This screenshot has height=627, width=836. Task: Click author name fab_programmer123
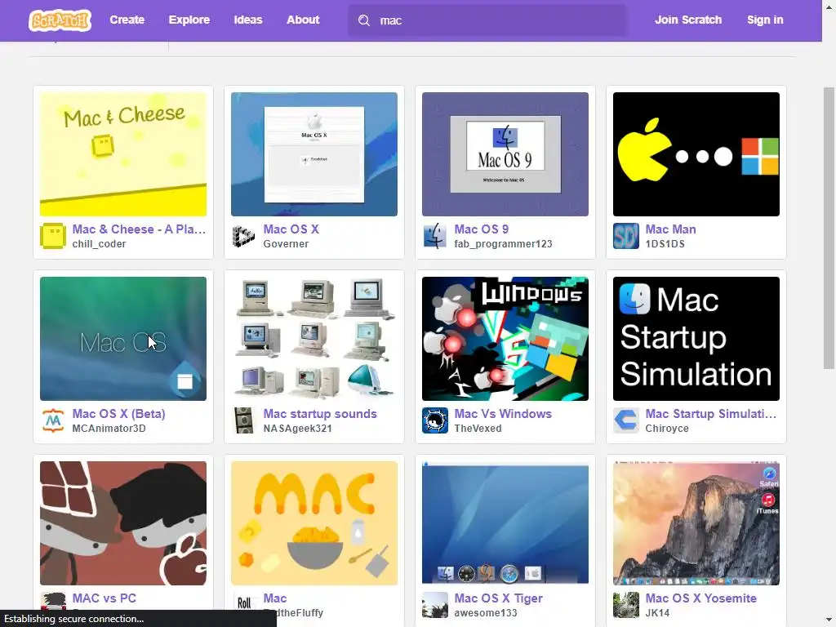[503, 244]
